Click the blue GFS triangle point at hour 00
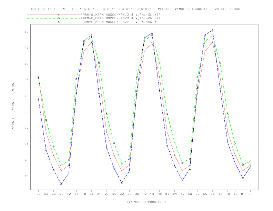 39,99
